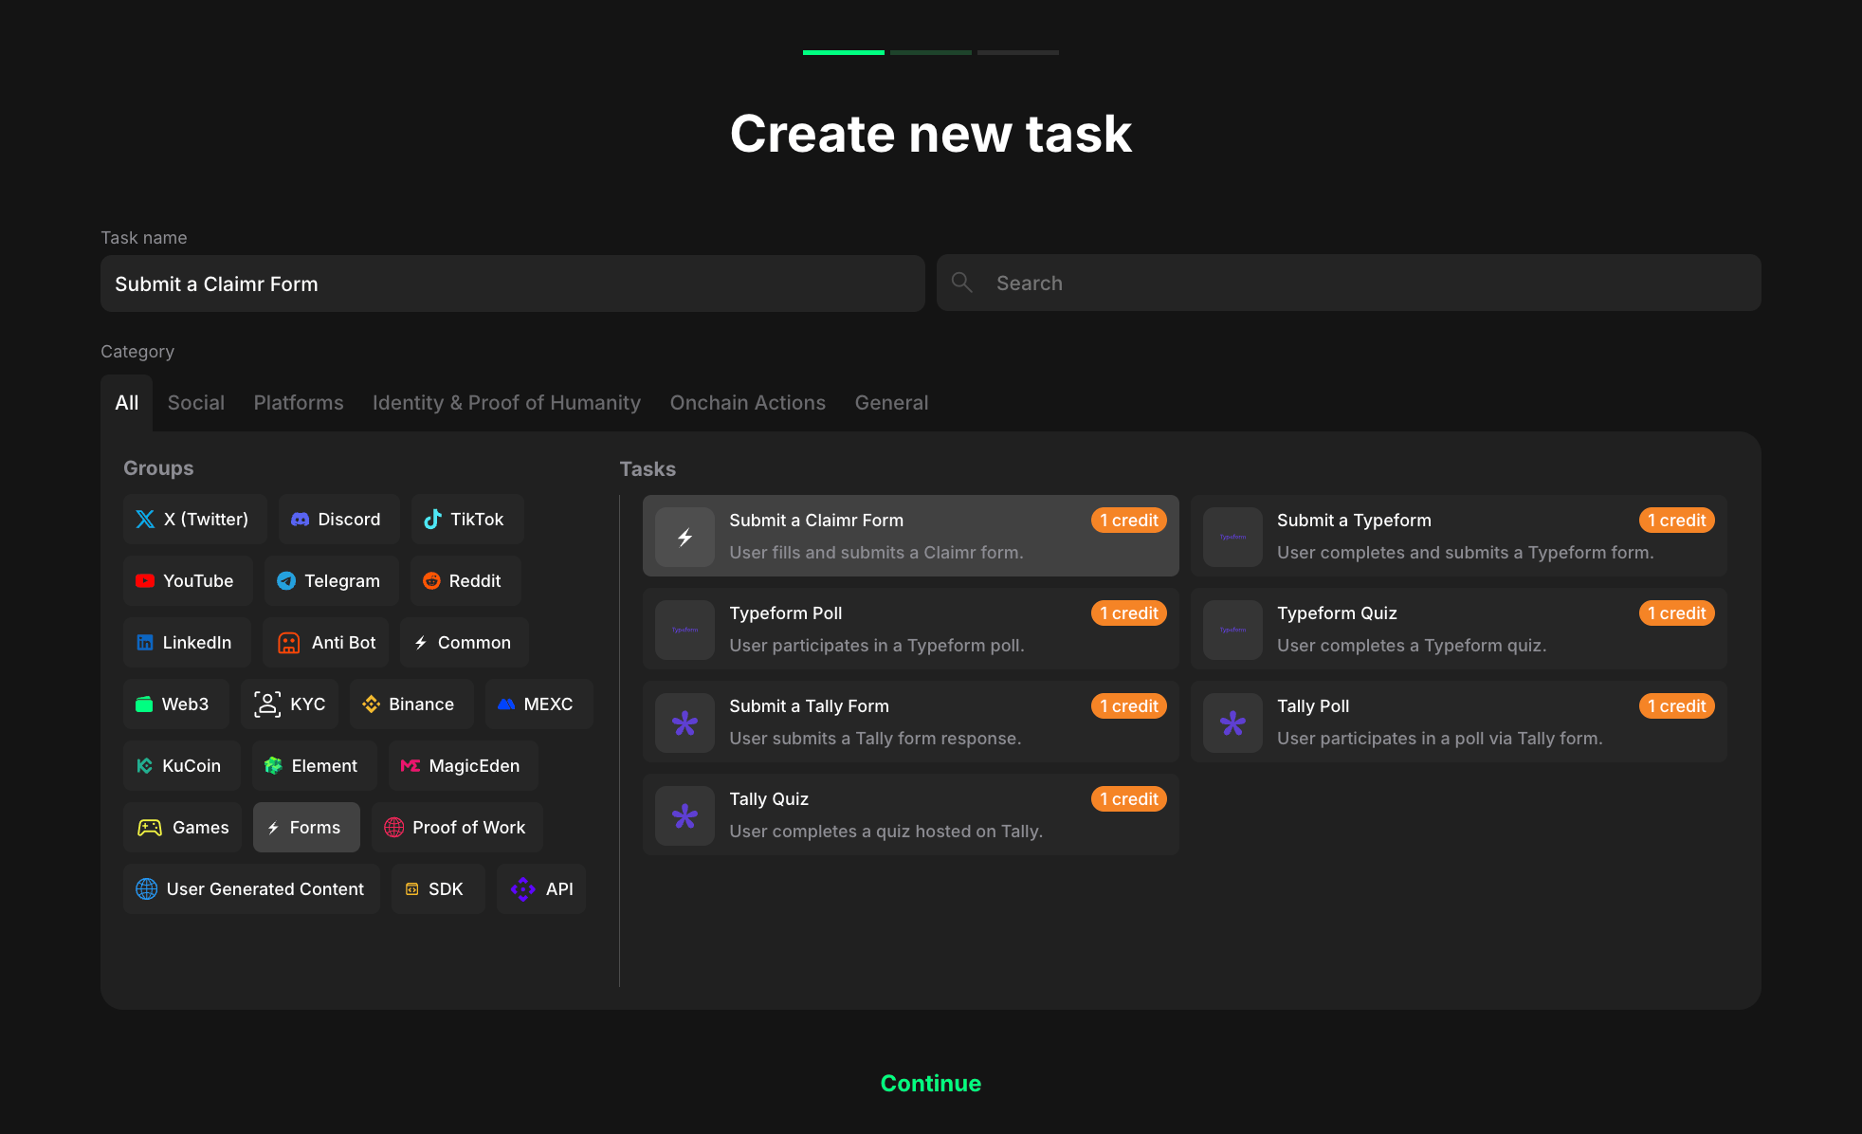Select the Typeform Poll task card
1862x1134 pixels.
911,629
